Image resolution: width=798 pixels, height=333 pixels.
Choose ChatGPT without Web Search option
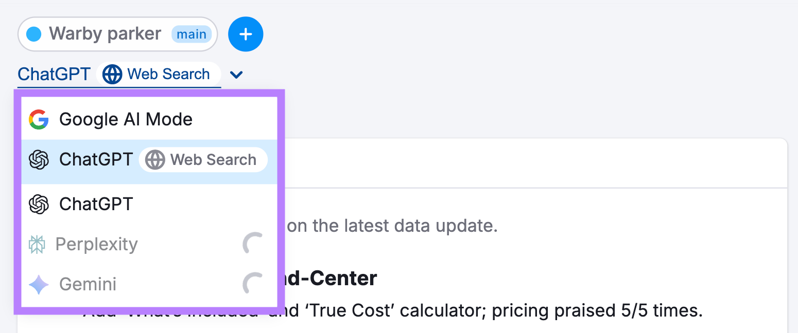click(x=96, y=204)
